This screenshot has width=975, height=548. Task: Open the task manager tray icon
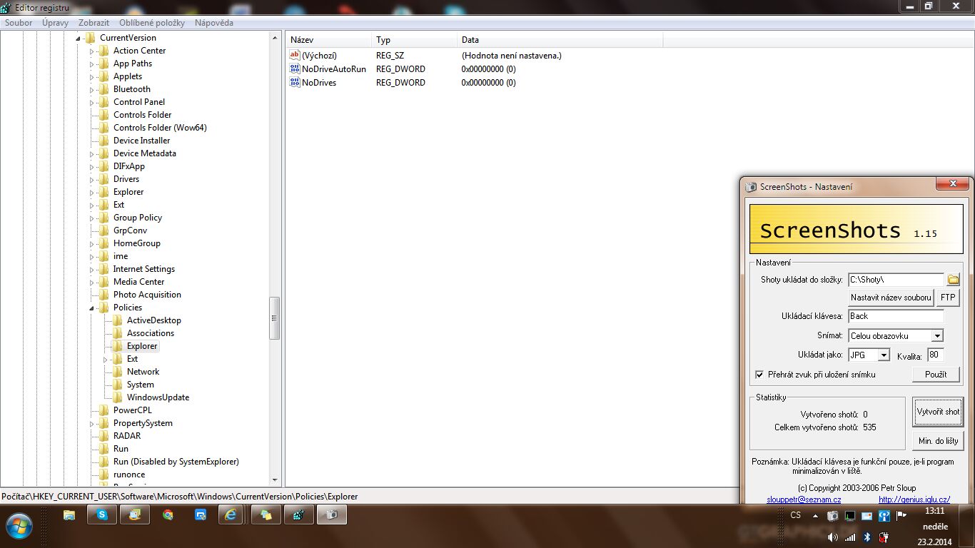(849, 516)
